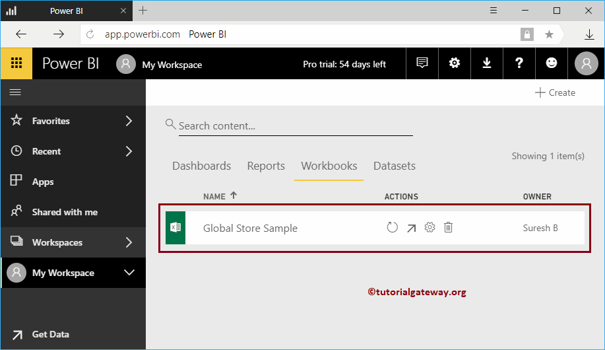The width and height of the screenshot is (605, 350).
Task: Click the lock icon in address bar
Action: pos(527,34)
